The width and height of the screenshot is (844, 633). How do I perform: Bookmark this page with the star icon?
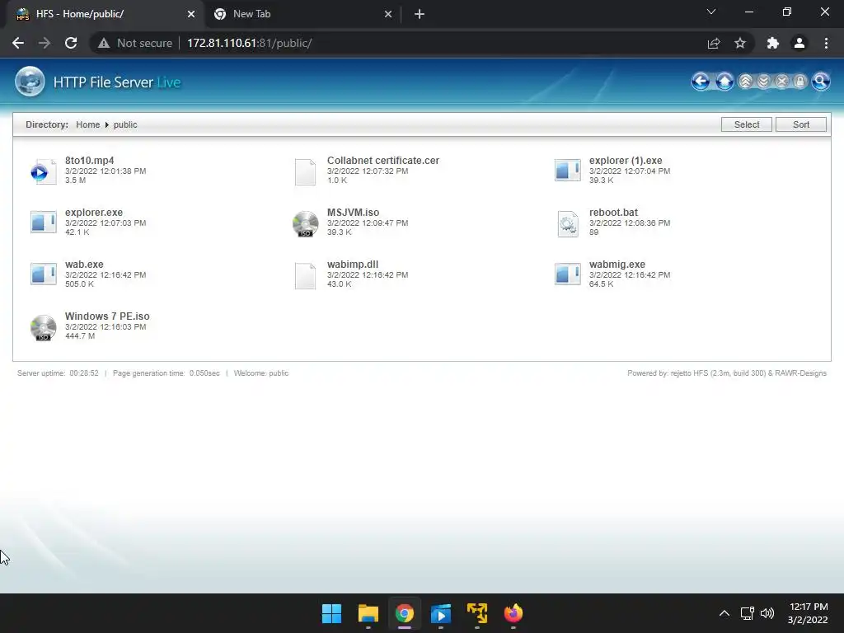[x=740, y=43]
